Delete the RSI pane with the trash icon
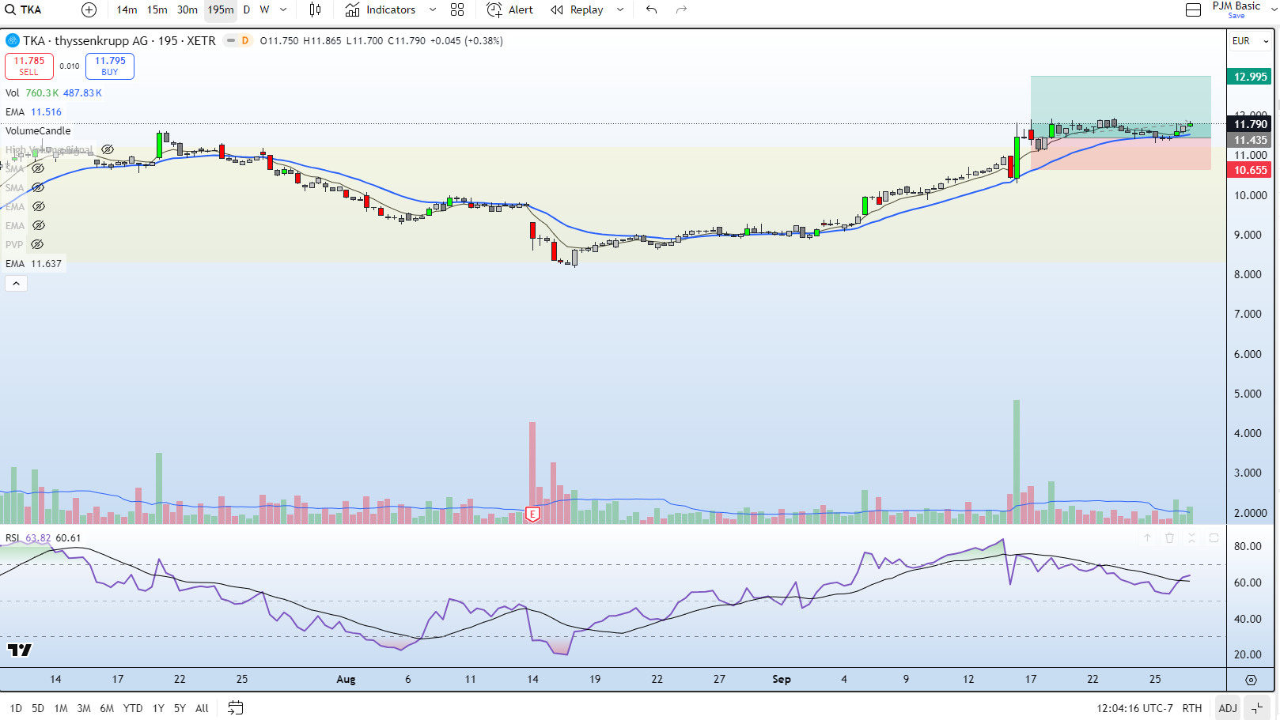The width and height of the screenshot is (1280, 720). pos(1169,538)
